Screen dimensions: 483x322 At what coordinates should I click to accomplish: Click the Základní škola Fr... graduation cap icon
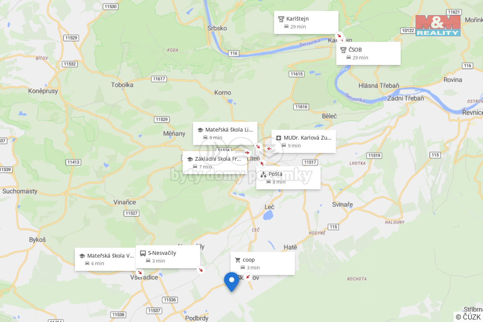(190, 159)
